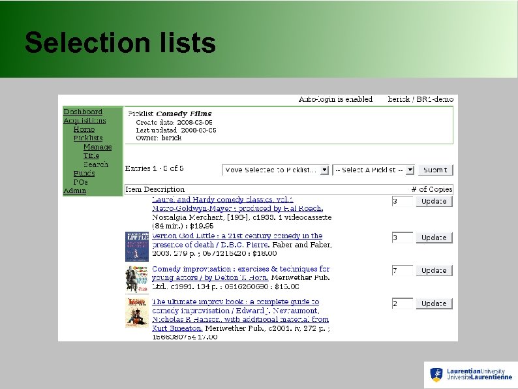Open the Picklists sidebar link
The image size is (518, 389).
[88, 138]
